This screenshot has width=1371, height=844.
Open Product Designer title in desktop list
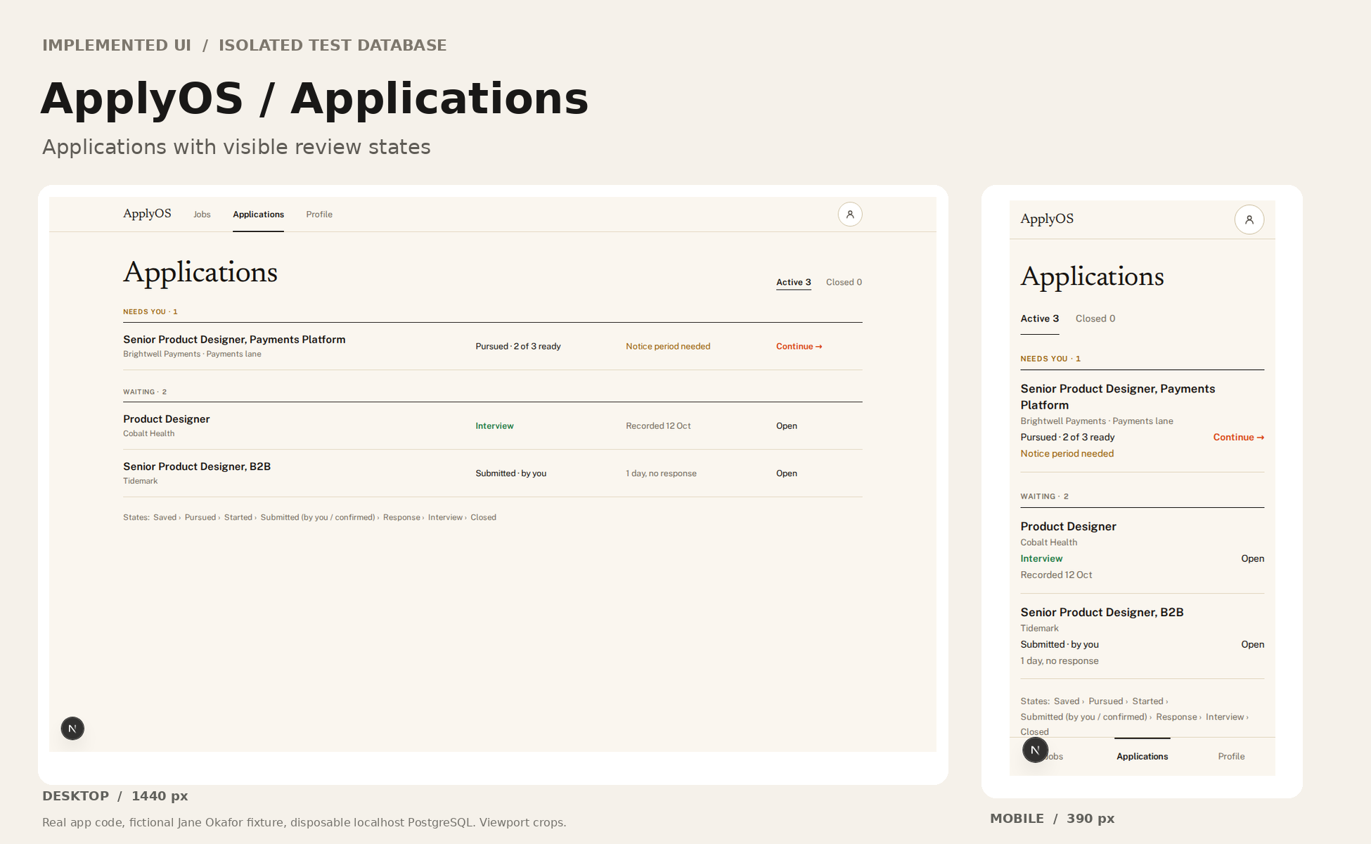167,419
